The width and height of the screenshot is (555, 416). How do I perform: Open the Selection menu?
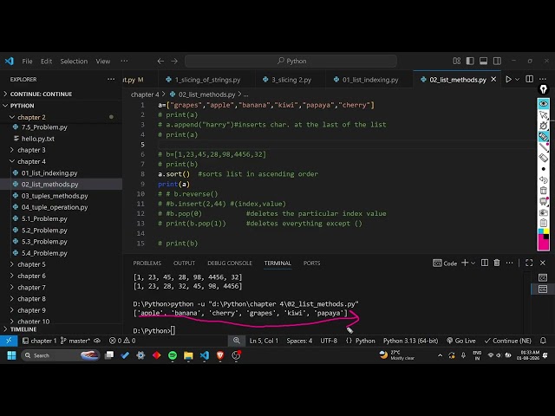coord(74,62)
